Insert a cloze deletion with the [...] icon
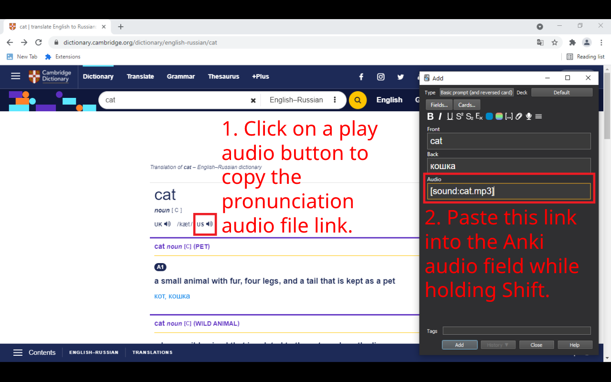Viewport: 611px width, 382px height. [509, 116]
